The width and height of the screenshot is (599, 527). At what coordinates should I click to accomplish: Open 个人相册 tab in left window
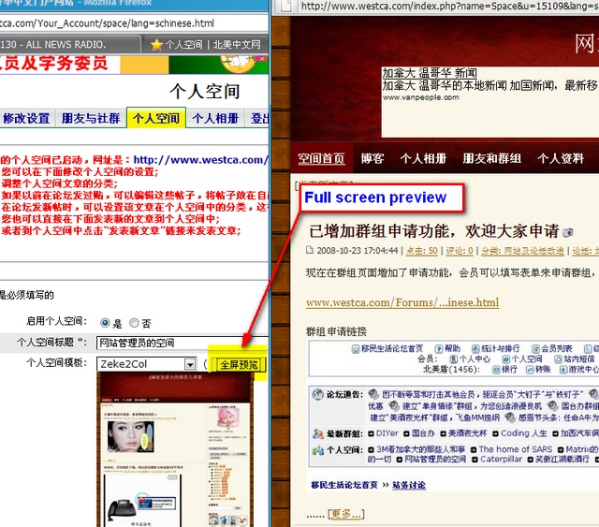(x=215, y=119)
